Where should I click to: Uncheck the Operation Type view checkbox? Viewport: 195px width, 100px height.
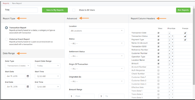pyautogui.click(x=158, y=57)
